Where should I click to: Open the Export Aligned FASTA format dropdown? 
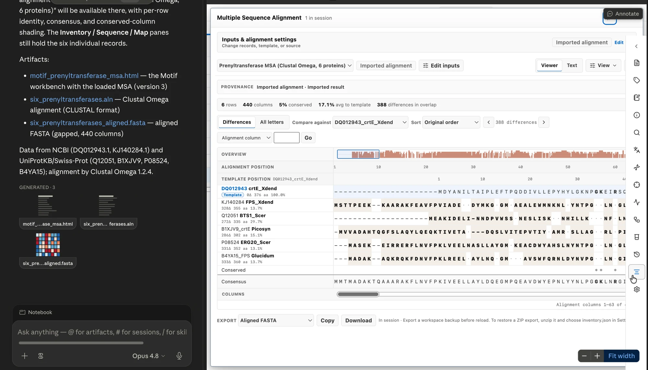[276, 320]
